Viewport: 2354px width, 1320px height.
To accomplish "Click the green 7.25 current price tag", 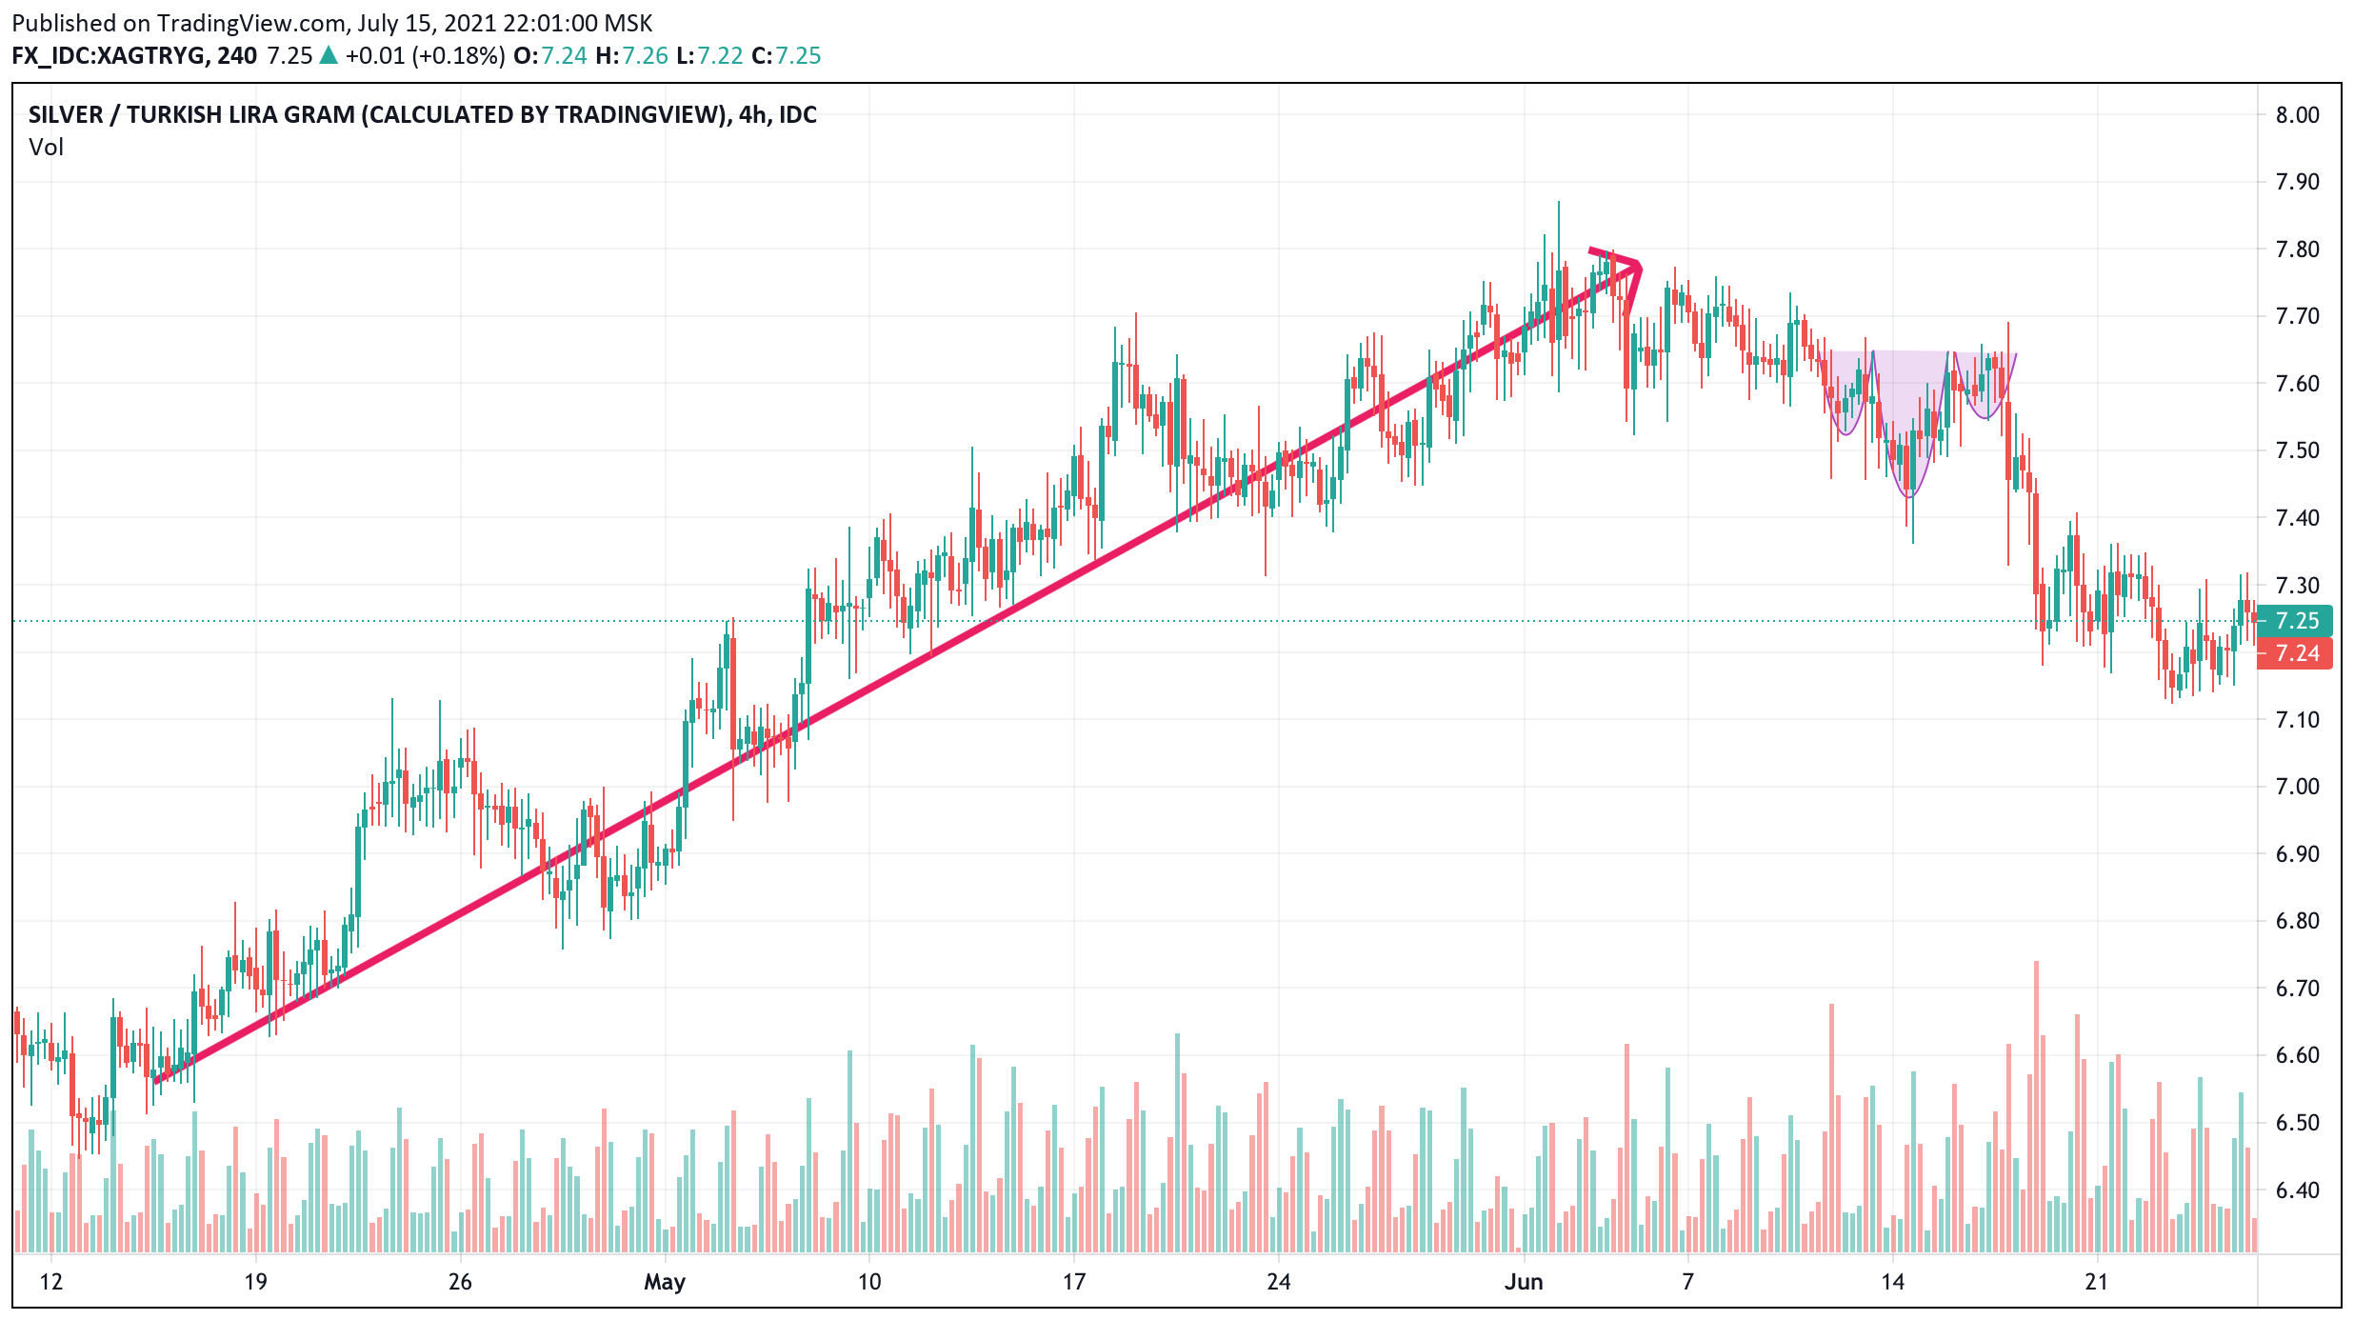I will click(2297, 621).
